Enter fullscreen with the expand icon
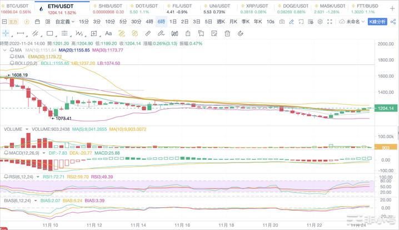399x230 pixels. [330, 22]
